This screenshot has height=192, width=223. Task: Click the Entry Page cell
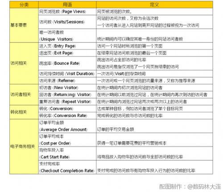(67, 46)
